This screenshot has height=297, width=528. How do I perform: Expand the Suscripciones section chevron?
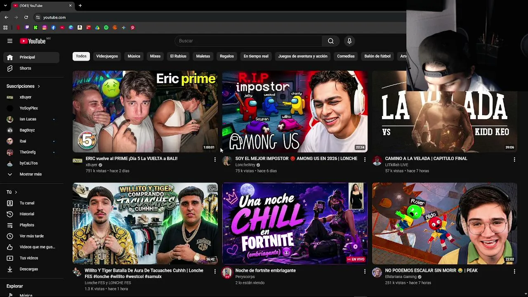click(x=39, y=86)
